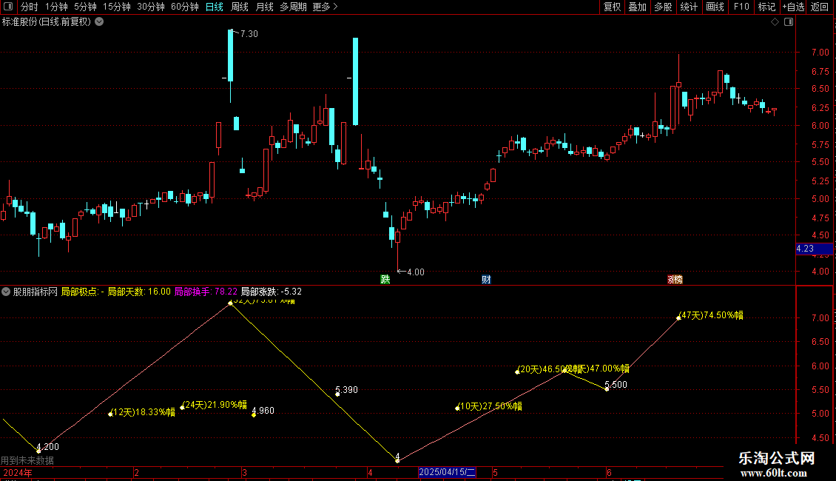Click the 4.960 indicator value label
Screen dimensions: 836x481
(263, 411)
